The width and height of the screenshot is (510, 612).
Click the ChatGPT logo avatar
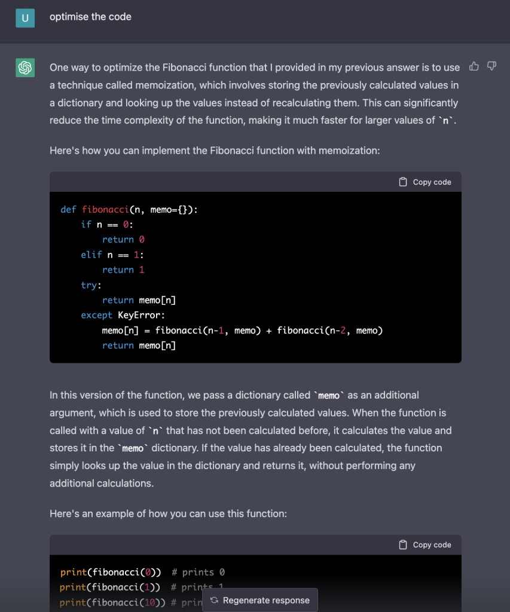[x=25, y=68]
